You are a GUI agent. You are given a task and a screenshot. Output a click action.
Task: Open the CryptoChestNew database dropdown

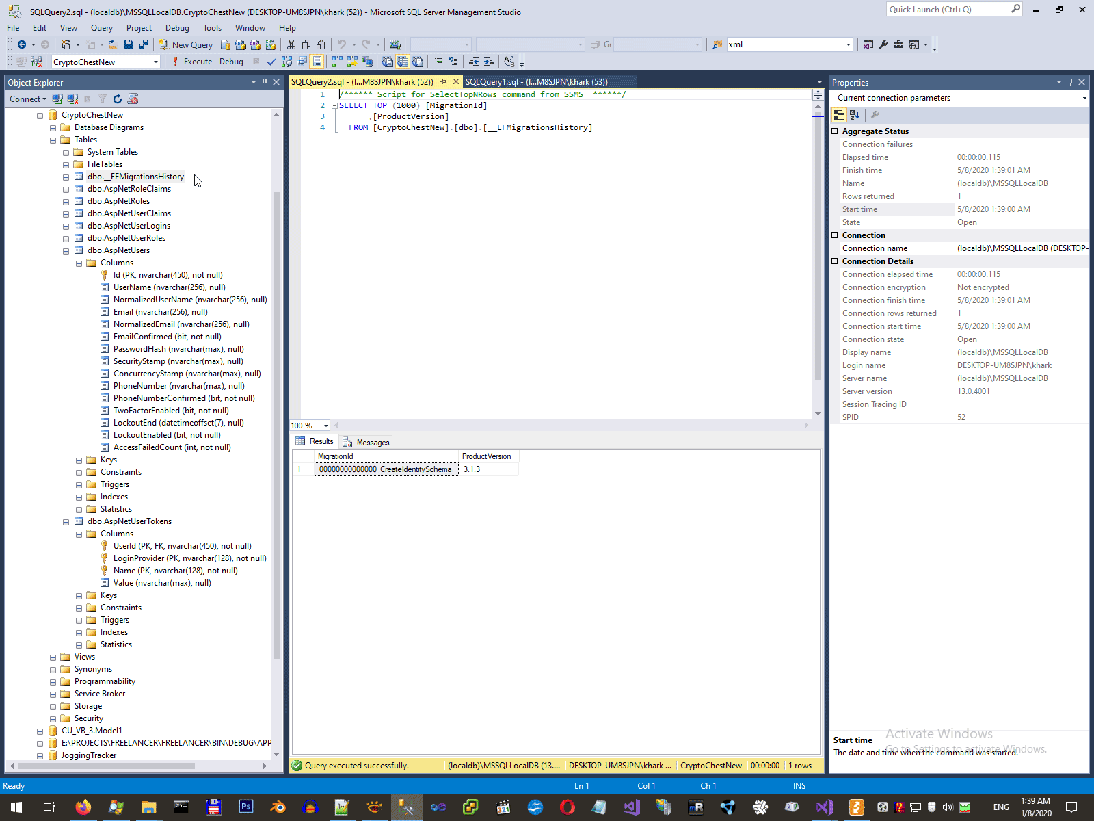point(156,62)
